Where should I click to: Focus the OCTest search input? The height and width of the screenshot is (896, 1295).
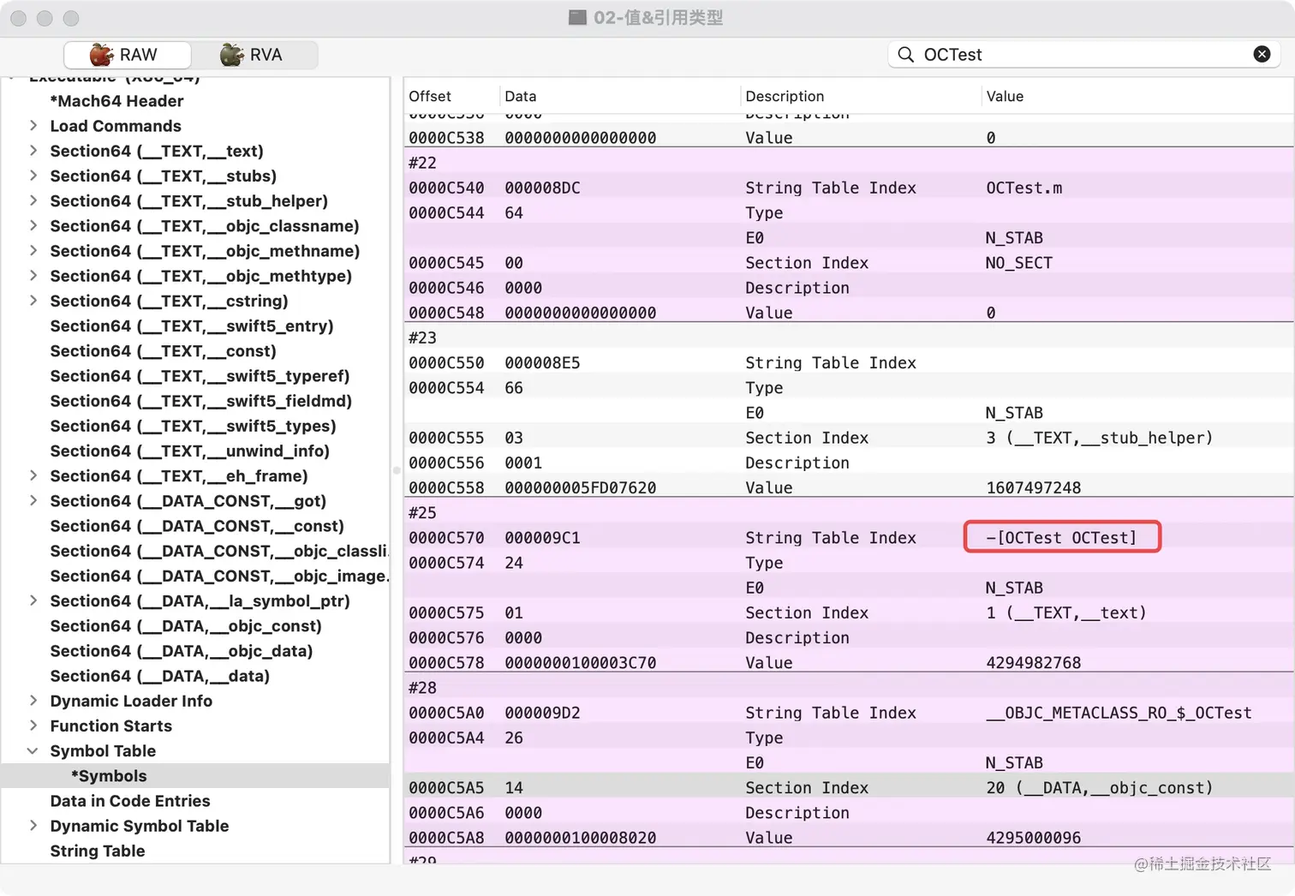tap(1083, 54)
